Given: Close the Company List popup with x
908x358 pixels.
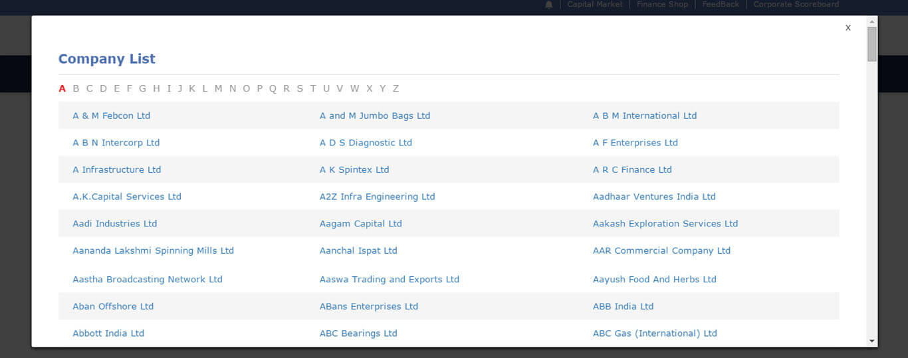Looking at the screenshot, I should coord(848,28).
